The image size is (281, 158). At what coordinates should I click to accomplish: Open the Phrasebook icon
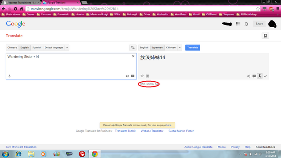(x=265, y=36)
